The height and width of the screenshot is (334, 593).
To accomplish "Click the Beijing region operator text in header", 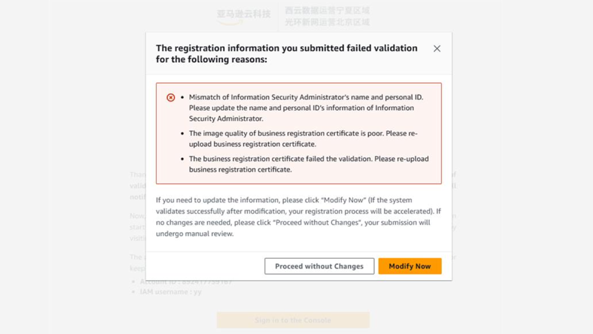I will [327, 22].
